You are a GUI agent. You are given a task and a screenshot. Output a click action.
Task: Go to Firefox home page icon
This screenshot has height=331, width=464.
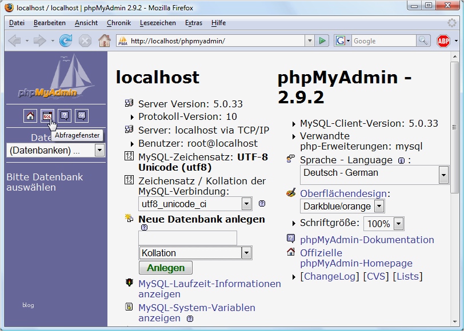pyautogui.click(x=104, y=41)
